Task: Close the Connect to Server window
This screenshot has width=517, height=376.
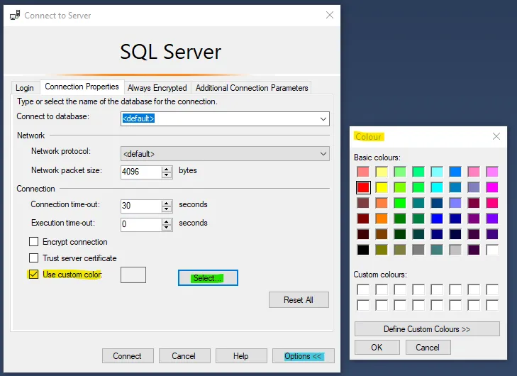Action: tap(330, 15)
